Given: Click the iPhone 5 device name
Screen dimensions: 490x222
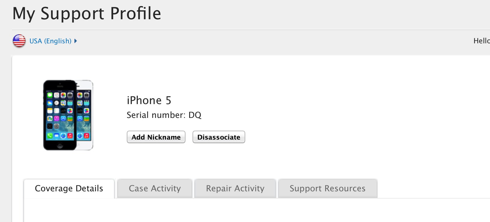Looking at the screenshot, I should [x=149, y=100].
